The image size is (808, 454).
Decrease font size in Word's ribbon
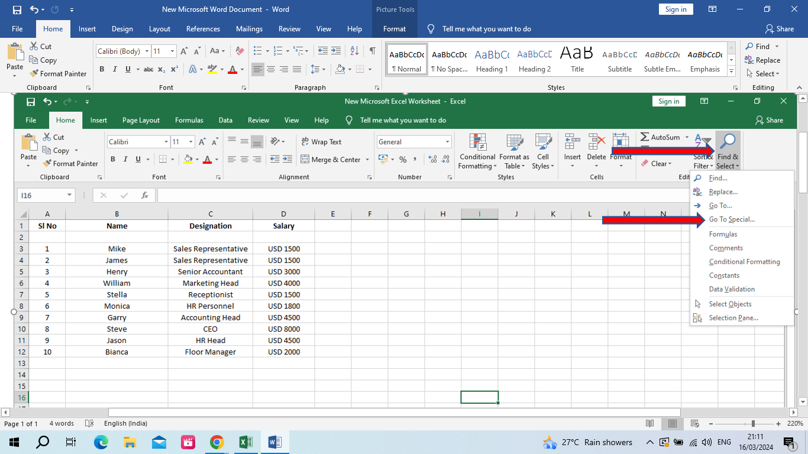coord(198,51)
